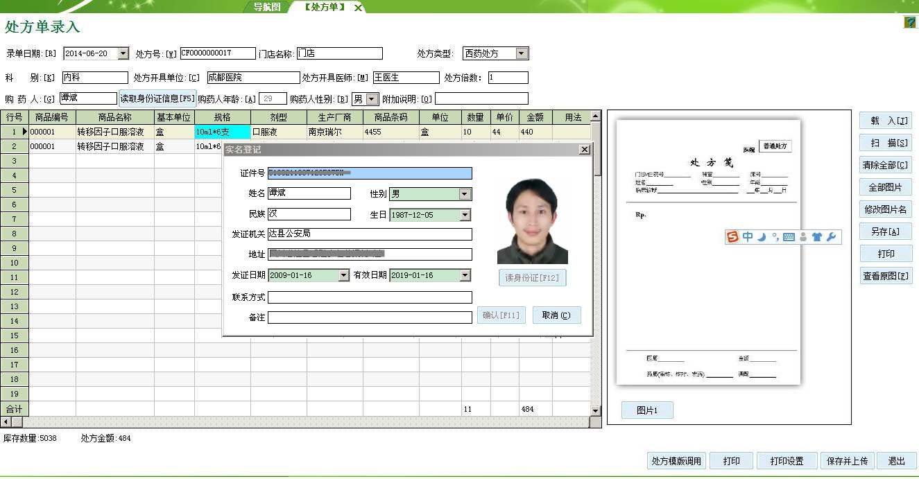Click 取消(C) in the dialog
Viewport: 919px width, 479px height.
[557, 315]
